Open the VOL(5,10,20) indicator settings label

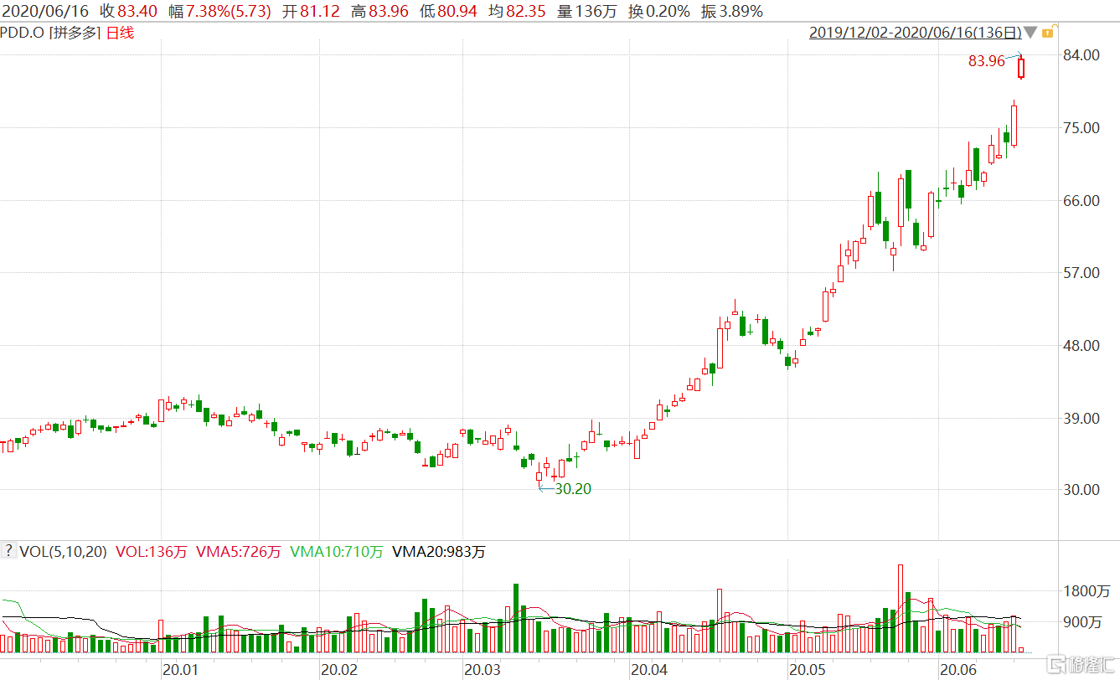coord(63,551)
